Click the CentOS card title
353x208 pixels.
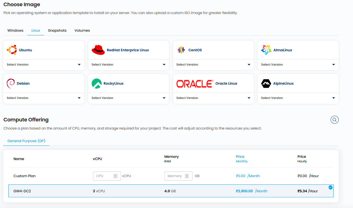tap(195, 50)
